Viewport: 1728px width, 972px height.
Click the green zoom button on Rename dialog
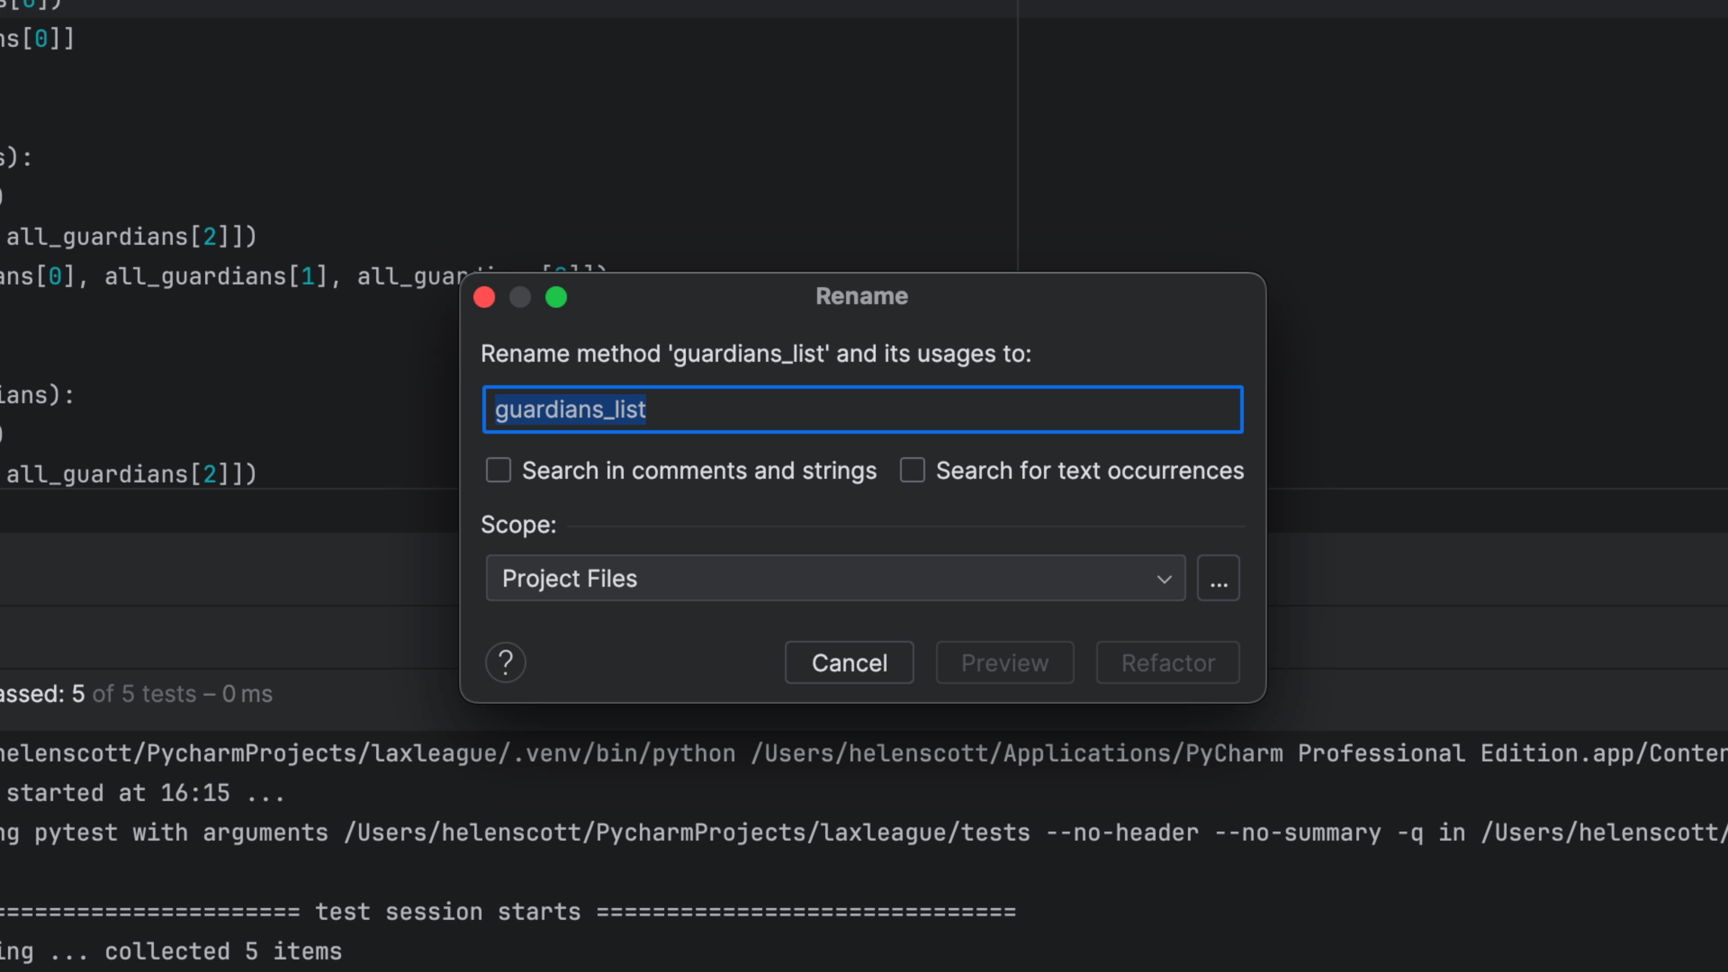click(x=555, y=297)
